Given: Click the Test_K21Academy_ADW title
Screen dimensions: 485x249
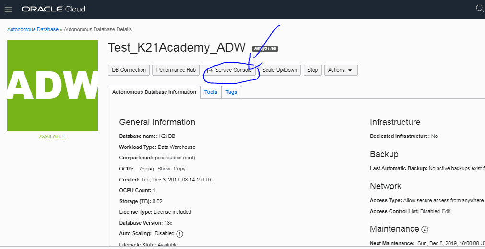Looking at the screenshot, I should click(177, 47).
